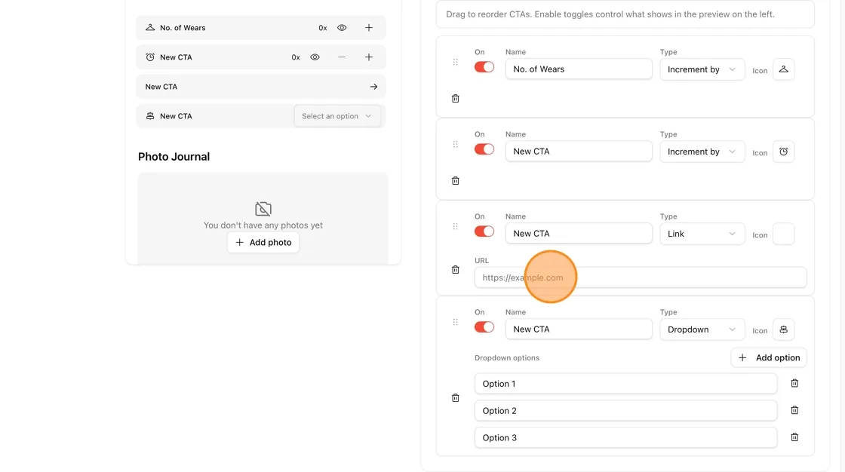Switch off the Link-type CTA toggle
Screen dimensions: 845x472
484,231
